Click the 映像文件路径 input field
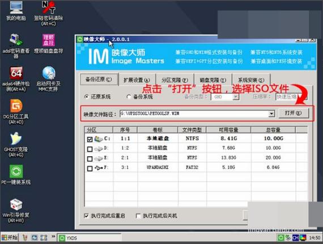Viewport: 323px width, 244px height. 194,114
